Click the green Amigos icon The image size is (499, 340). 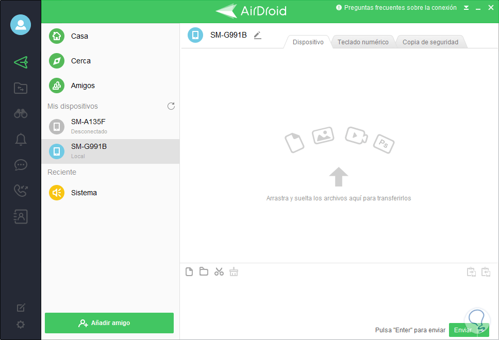point(57,86)
